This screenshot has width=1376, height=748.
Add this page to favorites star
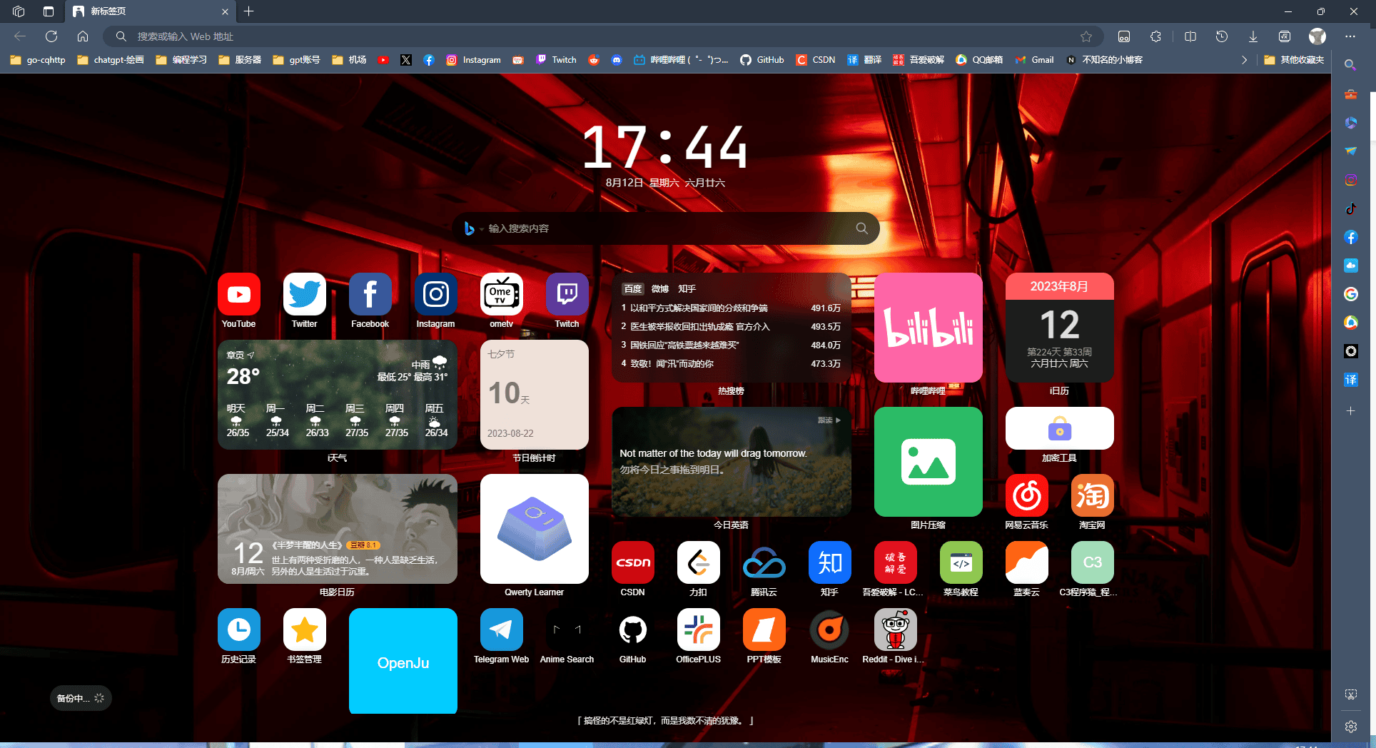pyautogui.click(x=1086, y=36)
